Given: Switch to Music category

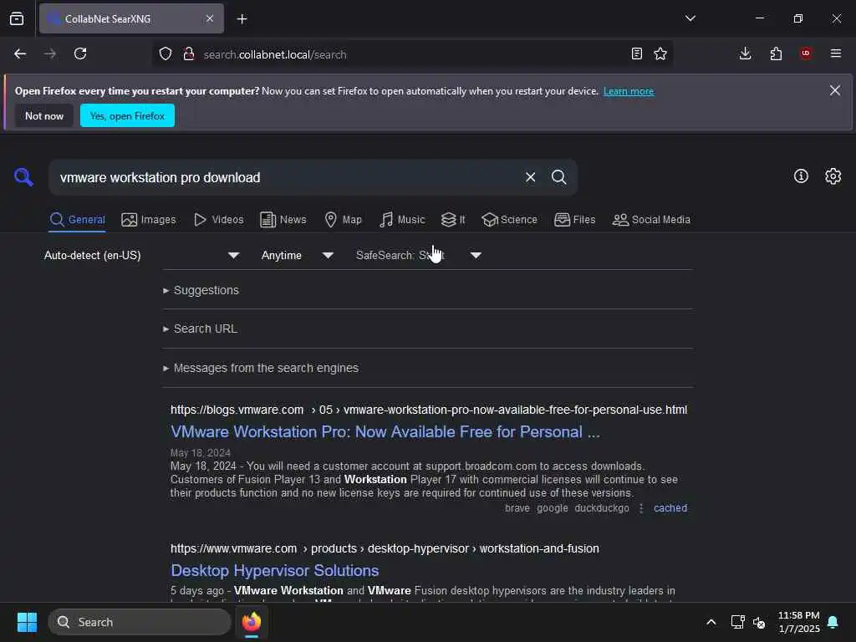Looking at the screenshot, I should [402, 220].
